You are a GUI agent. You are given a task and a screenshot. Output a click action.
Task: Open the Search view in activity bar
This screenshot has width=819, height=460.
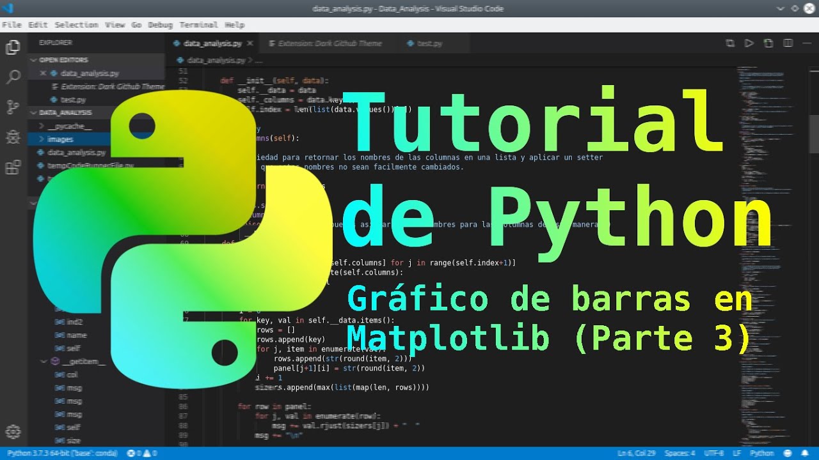tap(13, 77)
